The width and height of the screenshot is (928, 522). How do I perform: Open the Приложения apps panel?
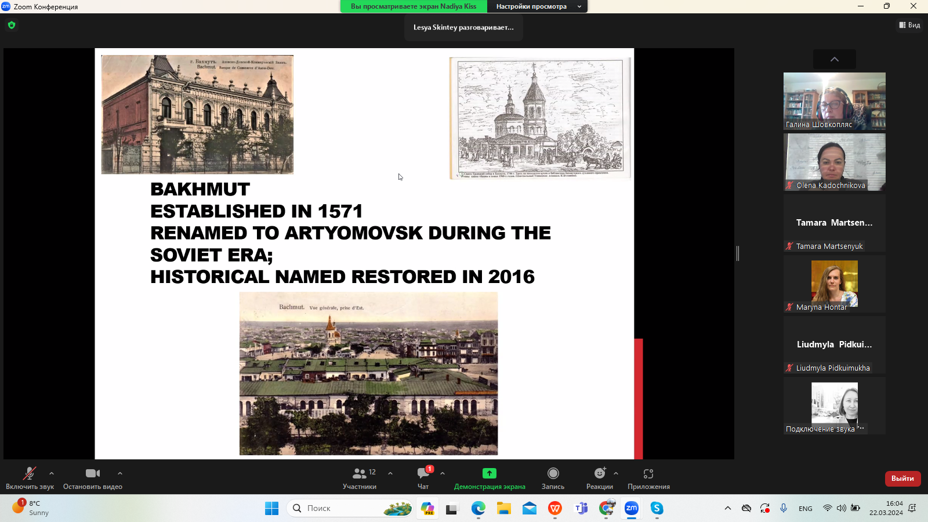pos(648,478)
